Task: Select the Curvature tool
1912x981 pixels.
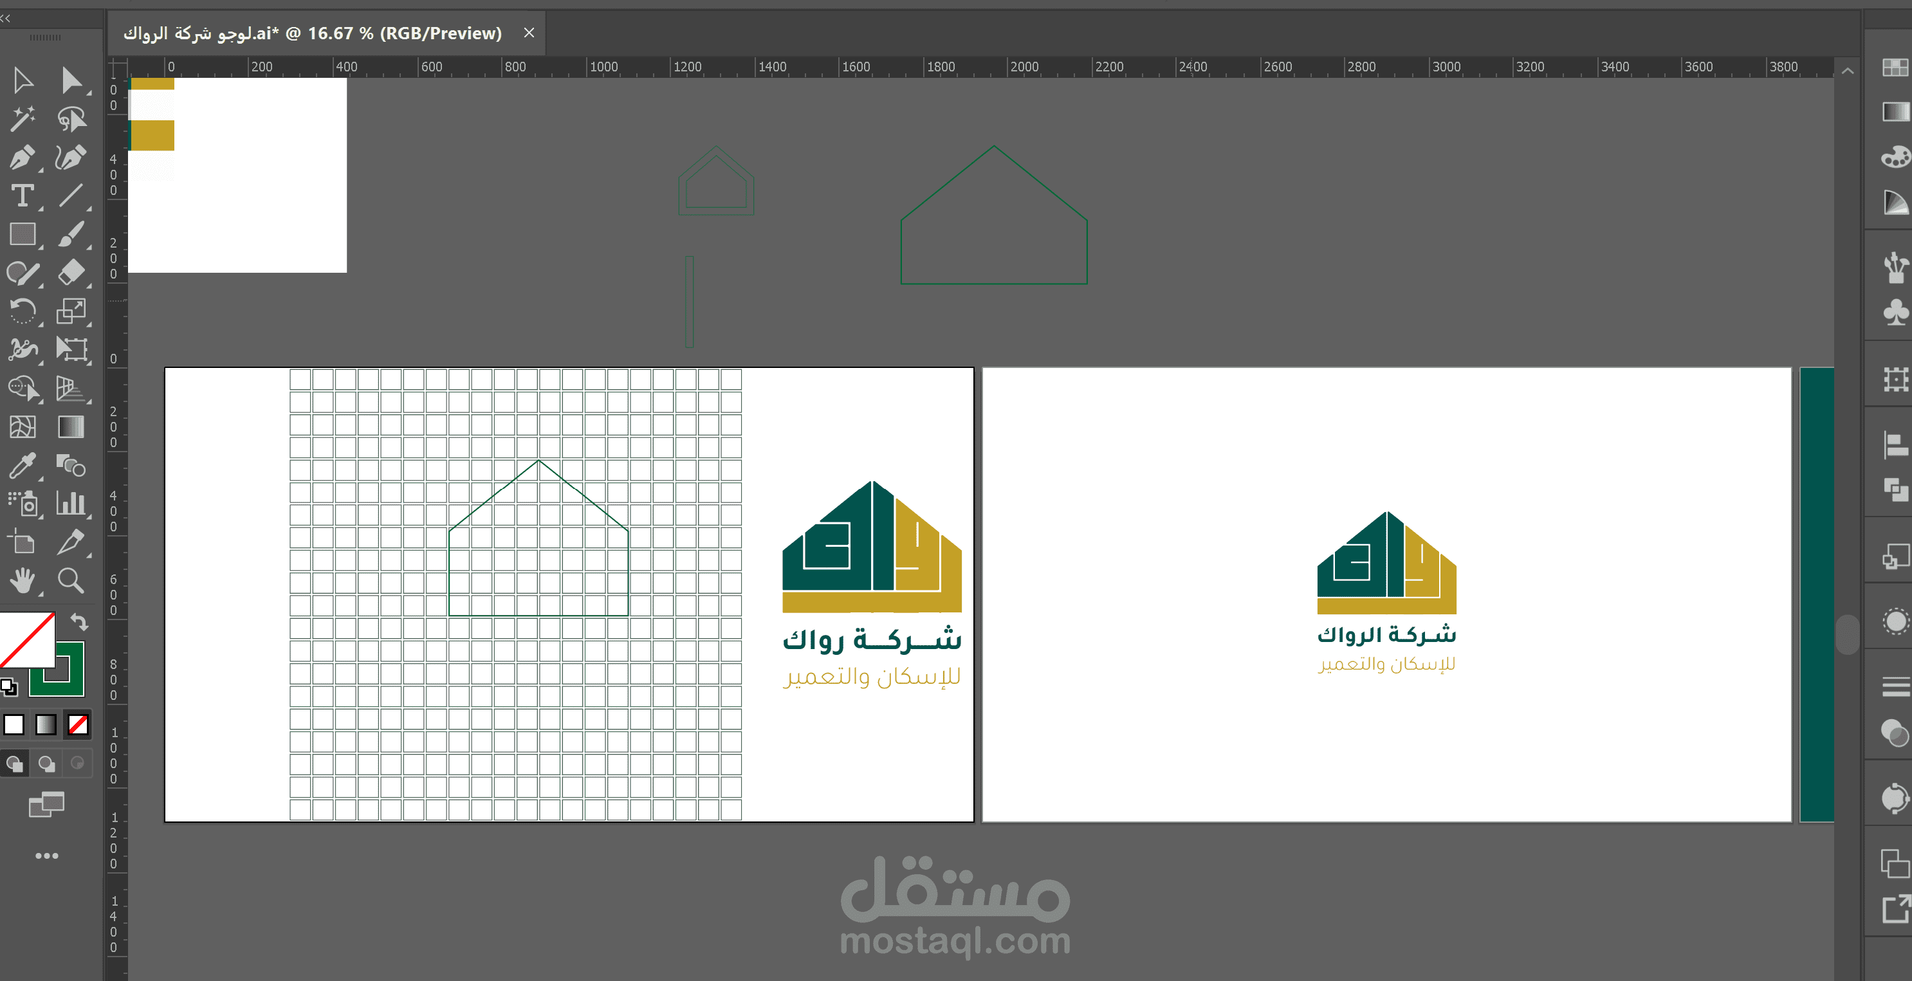Action: tap(71, 158)
